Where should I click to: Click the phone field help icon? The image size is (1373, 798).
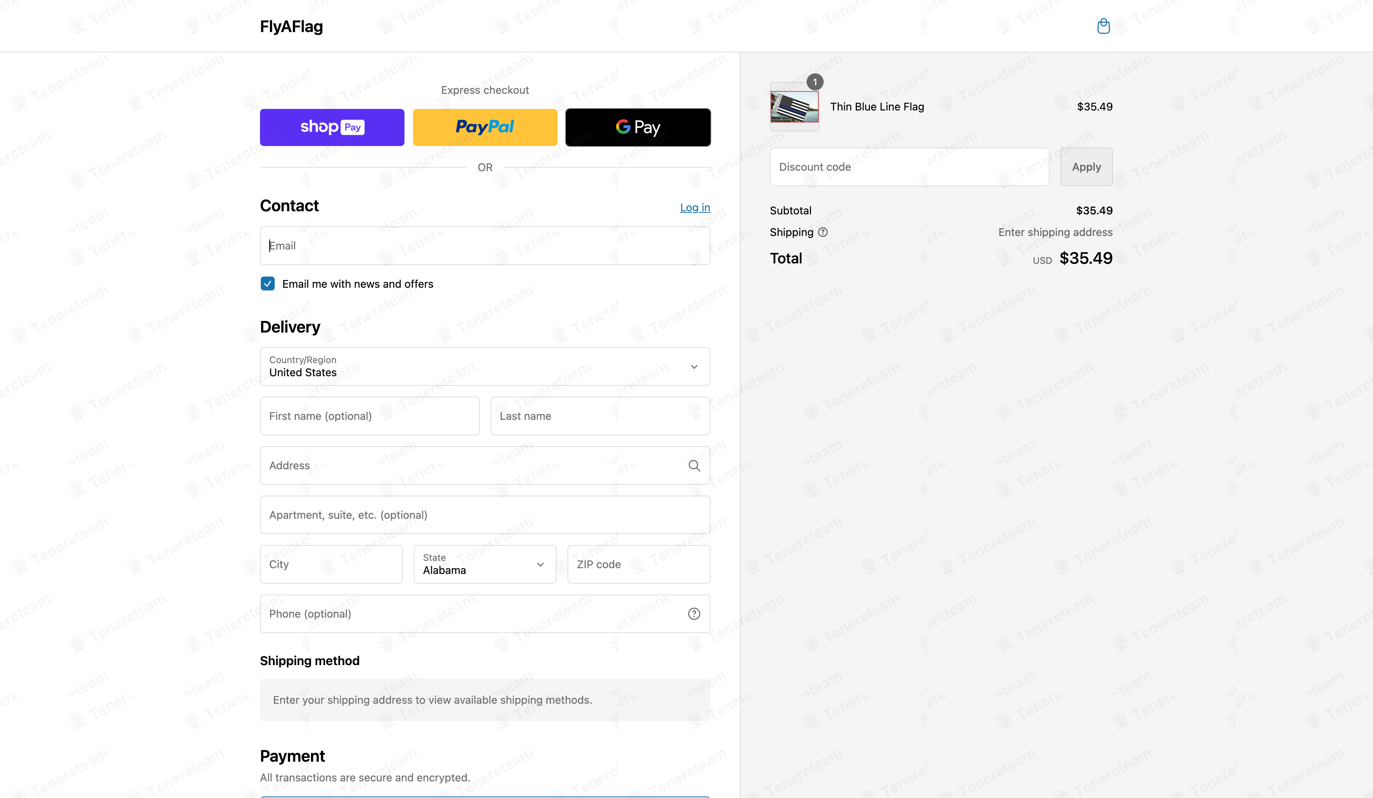coord(693,614)
